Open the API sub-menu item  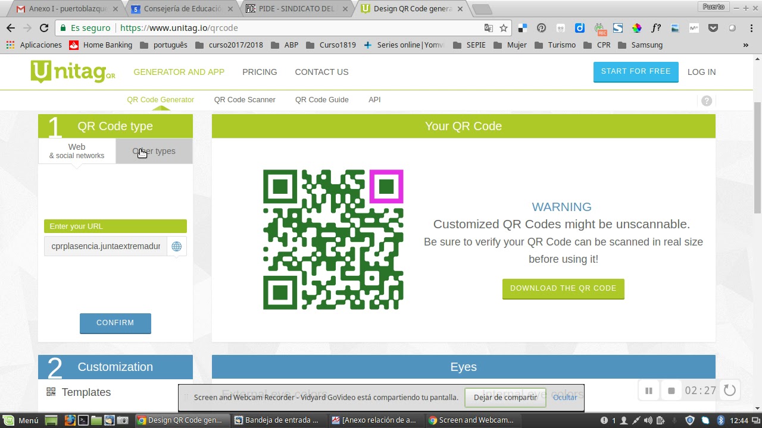pos(374,100)
